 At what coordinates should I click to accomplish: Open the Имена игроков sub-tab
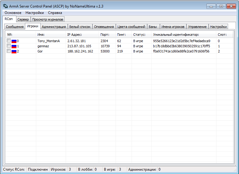173,27
